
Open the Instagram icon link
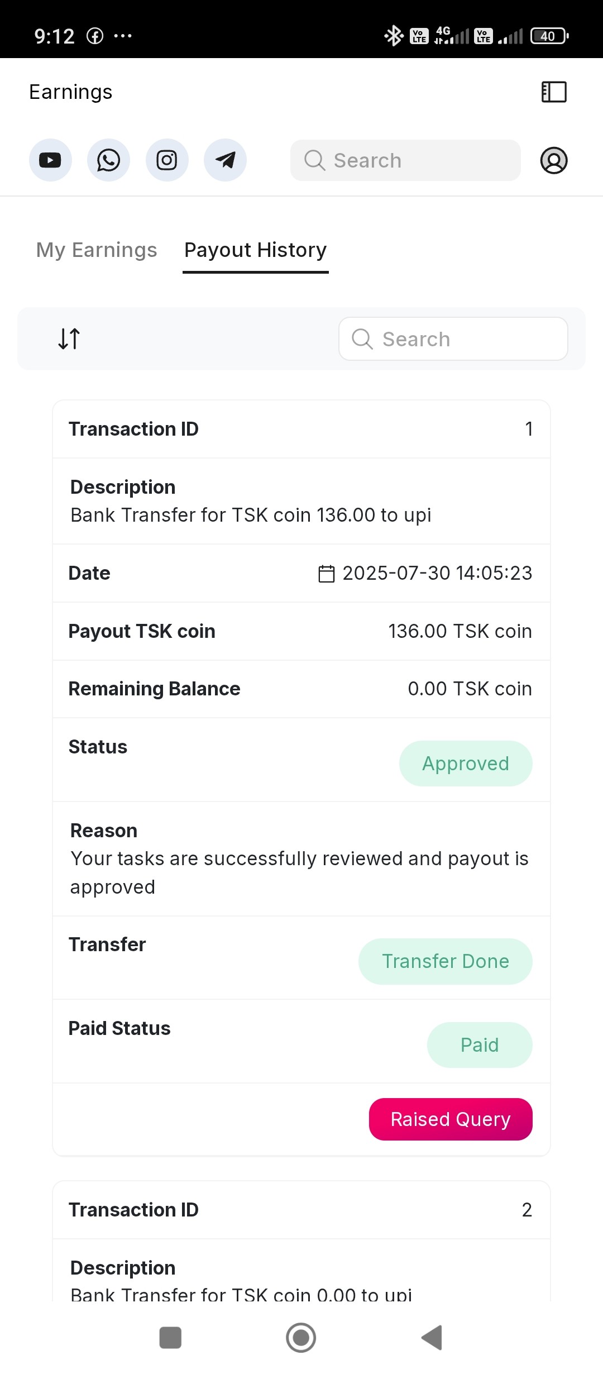[x=167, y=160]
